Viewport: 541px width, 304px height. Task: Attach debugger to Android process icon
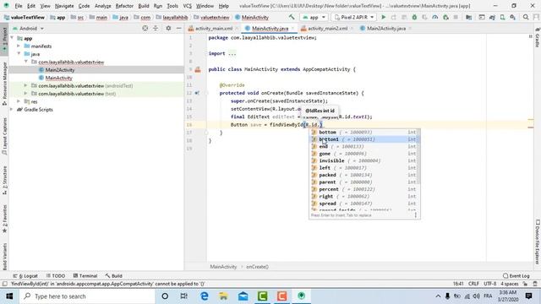tap(445, 17)
